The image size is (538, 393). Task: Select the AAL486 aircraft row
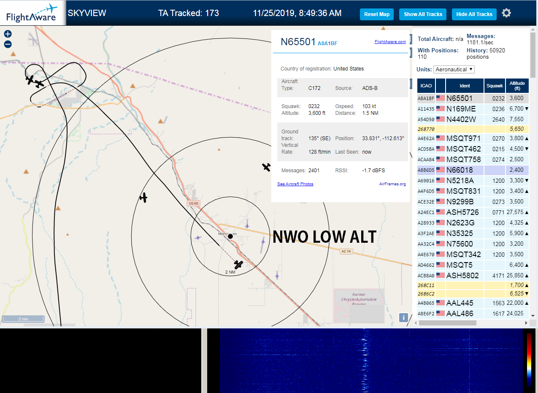[473, 314]
